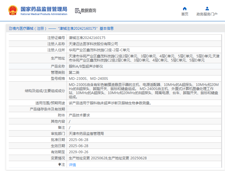225x171 pixels.
Task: Click the document icon before 境内医疗器械
Action: [10, 29]
